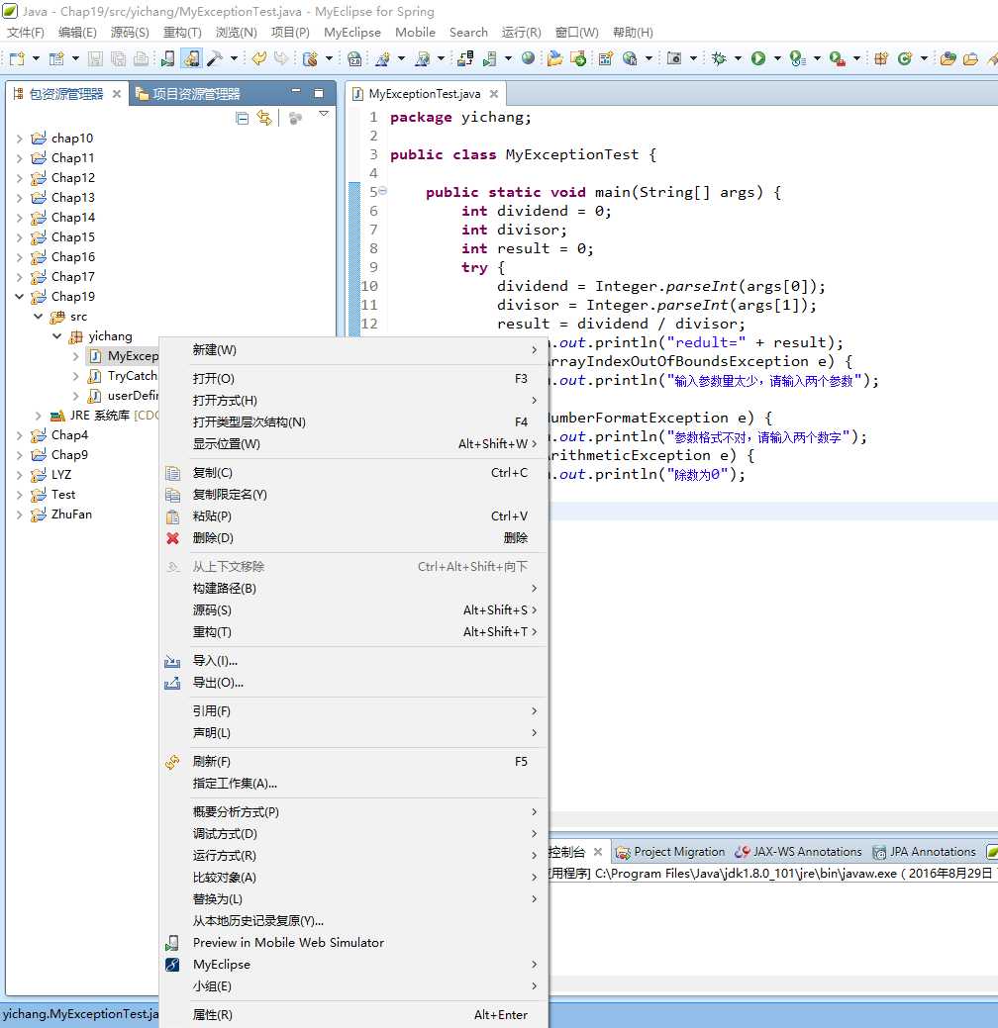Choose 新建(W) from context menu
The width and height of the screenshot is (998, 1028).
(x=353, y=350)
